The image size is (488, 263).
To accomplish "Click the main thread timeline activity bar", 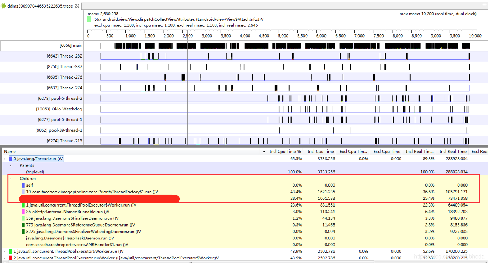I will [285, 45].
